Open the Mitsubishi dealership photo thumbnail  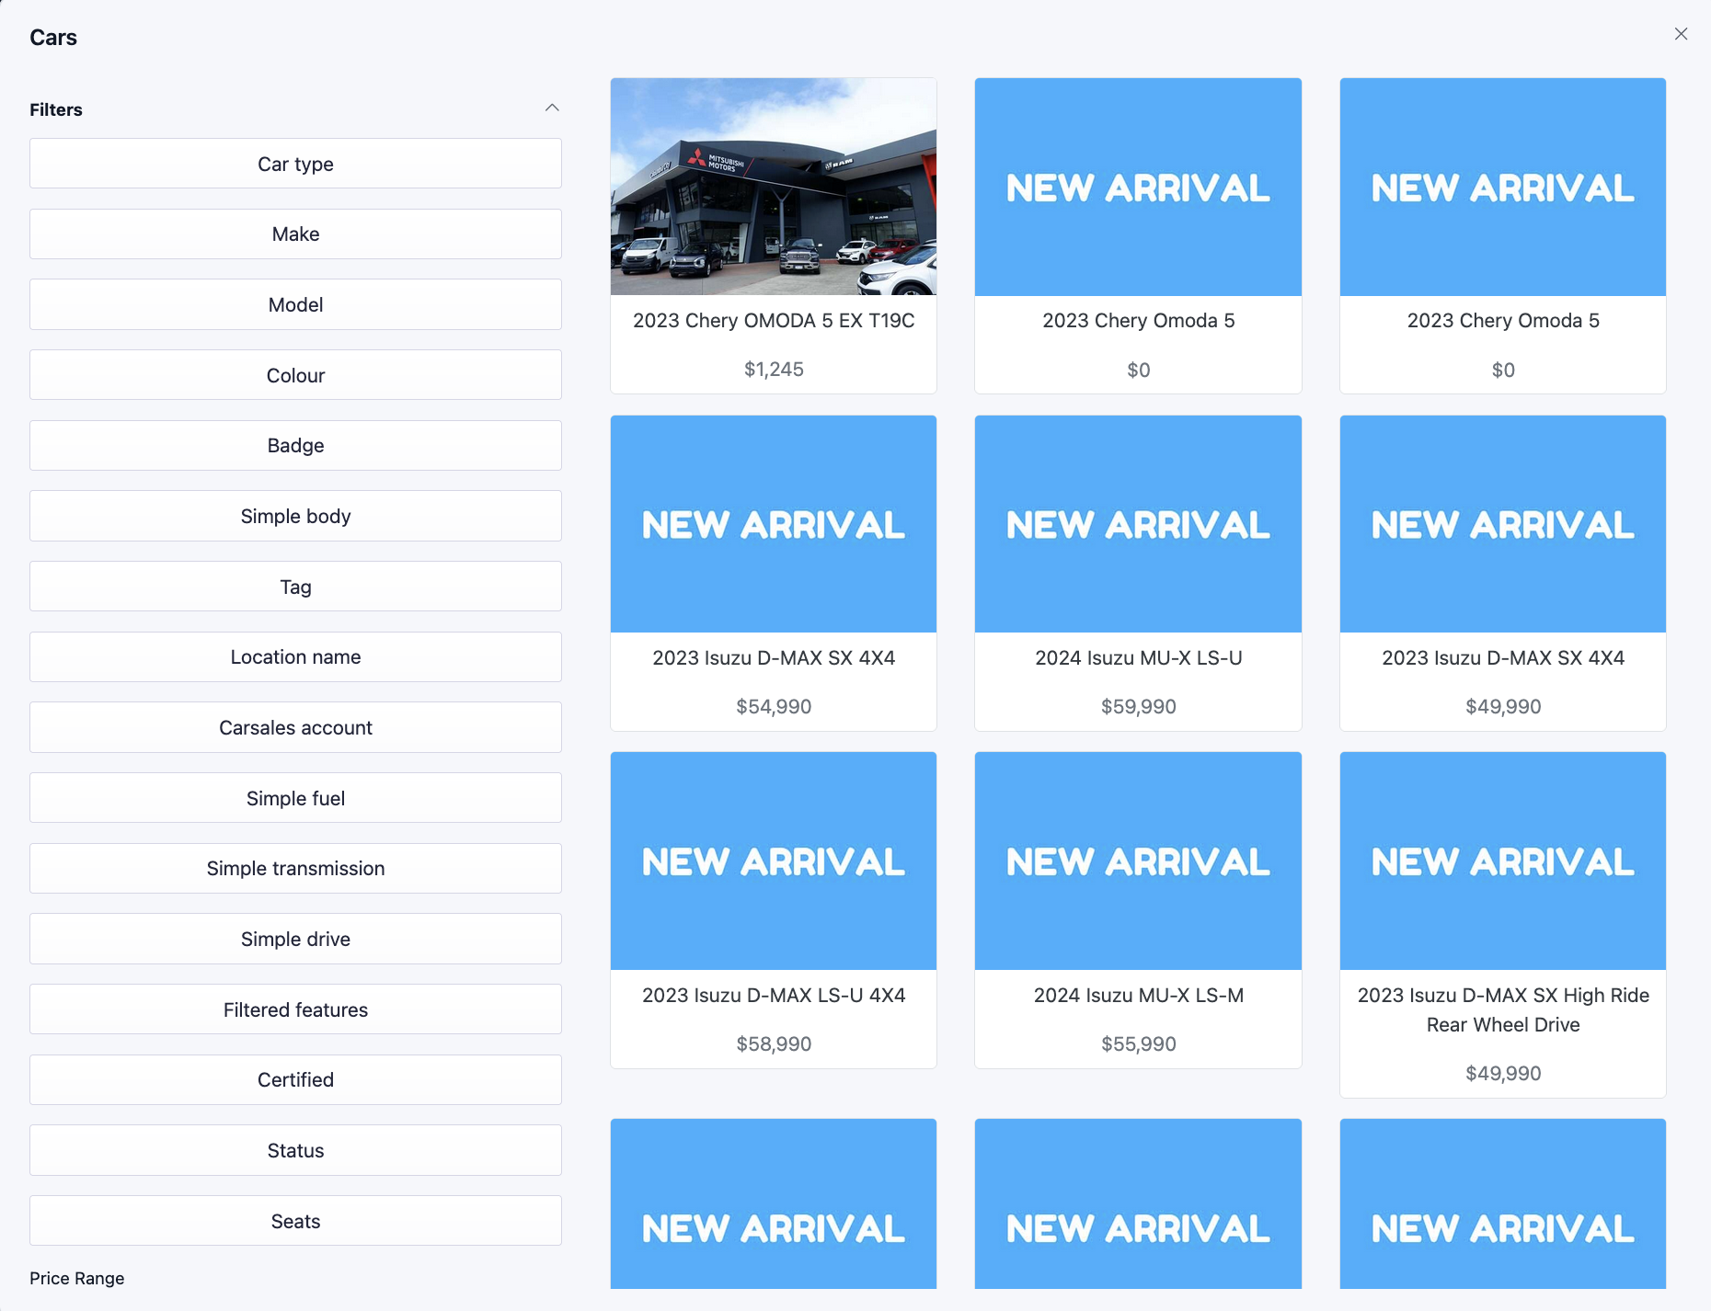774,187
